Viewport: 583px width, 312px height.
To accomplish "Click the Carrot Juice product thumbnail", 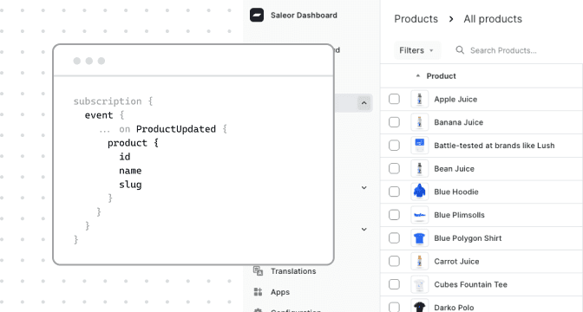I will click(419, 261).
